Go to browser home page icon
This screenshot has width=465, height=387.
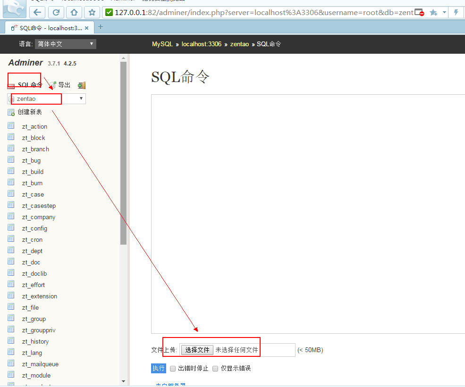point(74,12)
